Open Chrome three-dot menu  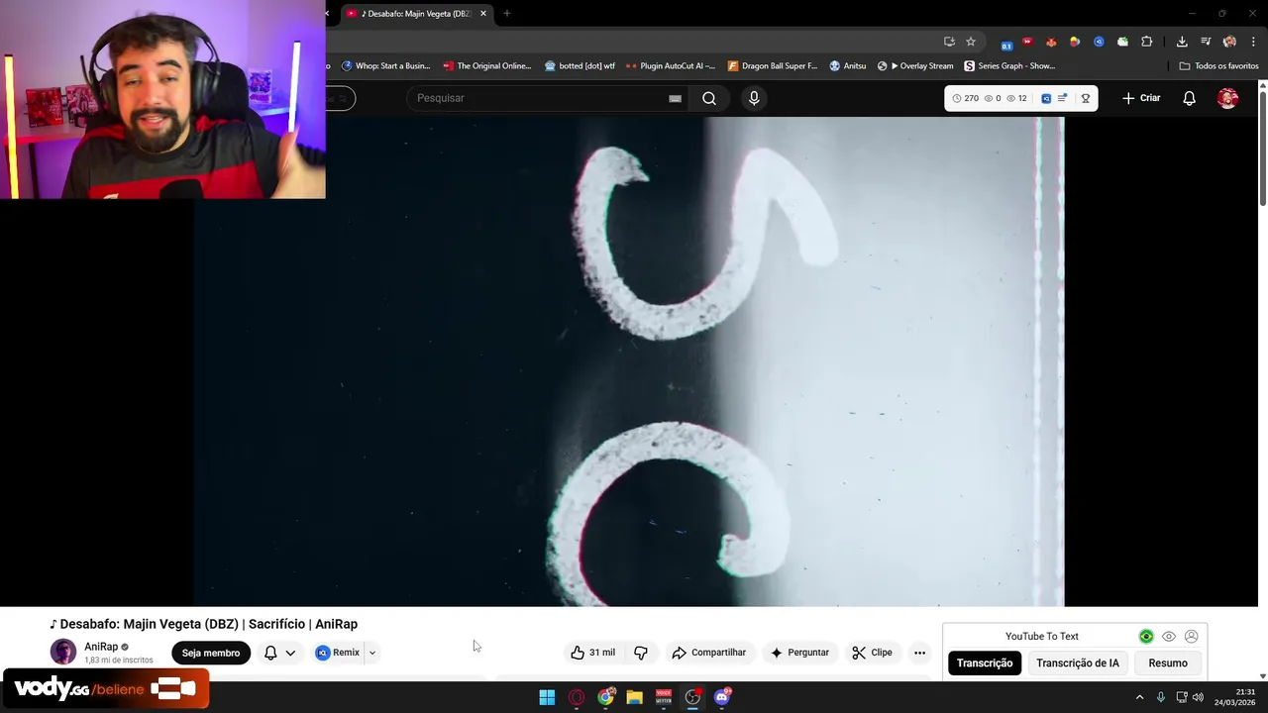point(1253,42)
